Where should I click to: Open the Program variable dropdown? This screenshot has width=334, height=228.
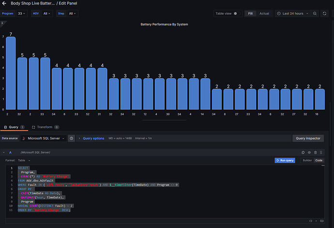21,14
